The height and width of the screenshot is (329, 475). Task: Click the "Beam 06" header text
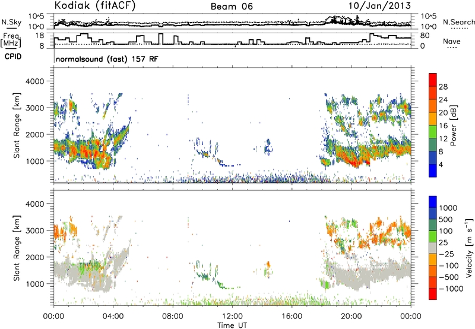coord(232,7)
